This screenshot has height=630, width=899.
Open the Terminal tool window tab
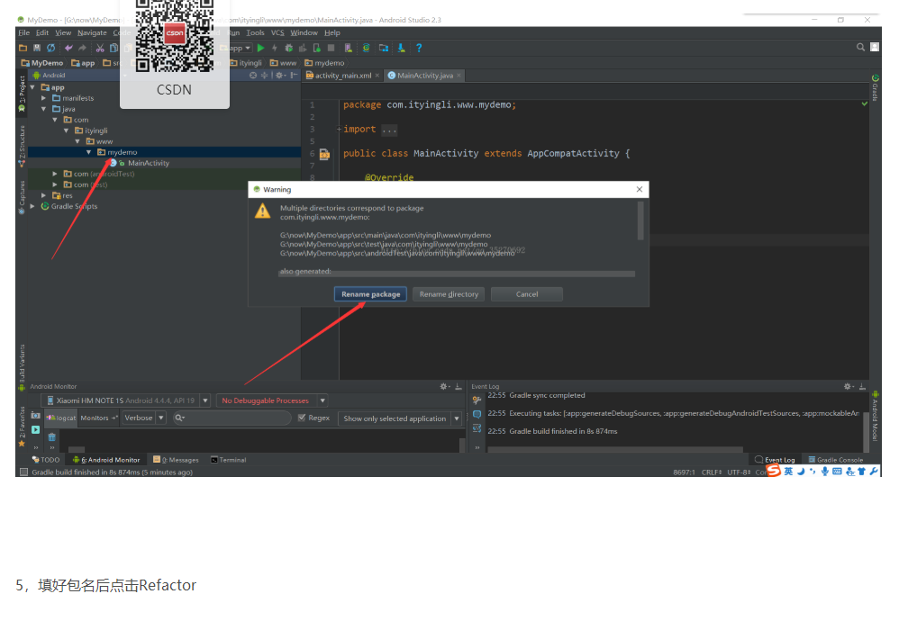coord(228,460)
